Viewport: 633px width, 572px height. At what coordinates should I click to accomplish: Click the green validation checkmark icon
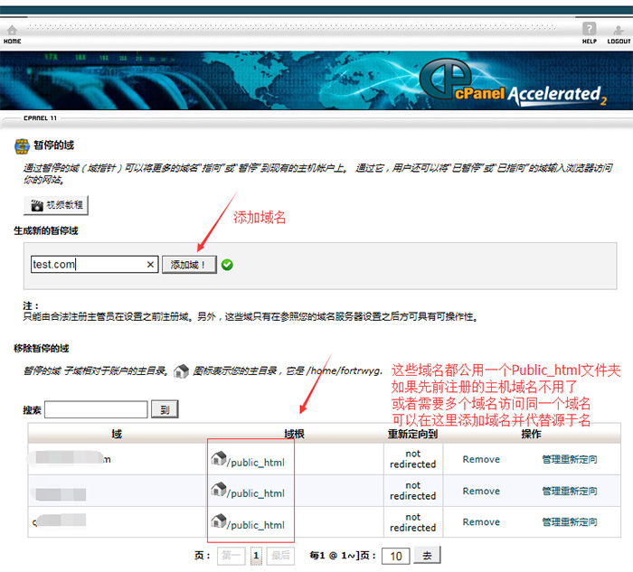[x=227, y=265]
